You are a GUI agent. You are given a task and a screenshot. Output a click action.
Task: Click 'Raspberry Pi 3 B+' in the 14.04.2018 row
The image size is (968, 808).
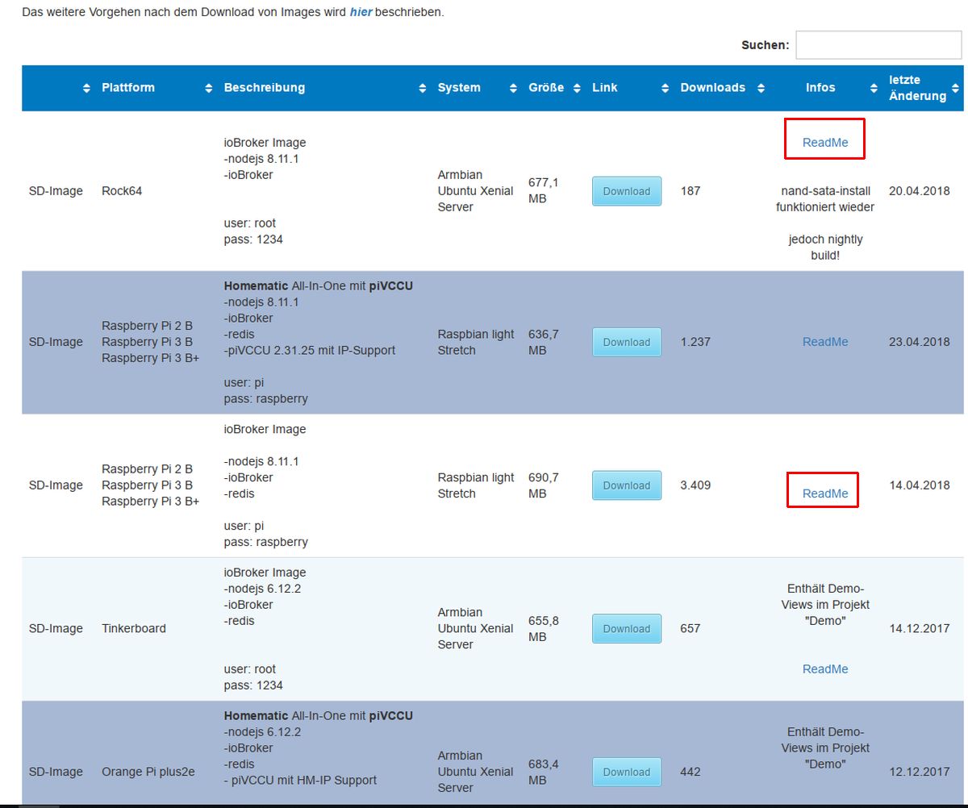coord(150,501)
